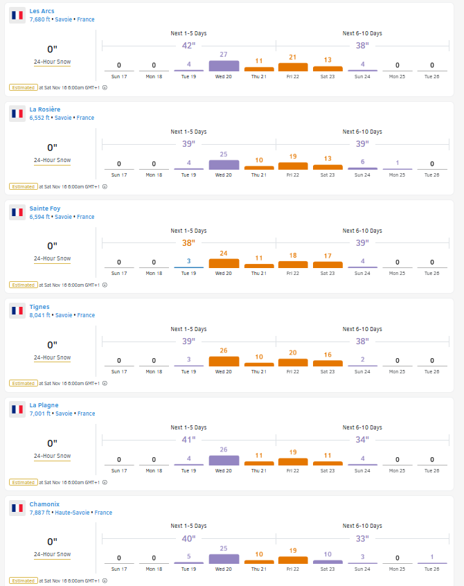Click Les Arcs Wed 20 snowfall bar

pyautogui.click(x=224, y=66)
